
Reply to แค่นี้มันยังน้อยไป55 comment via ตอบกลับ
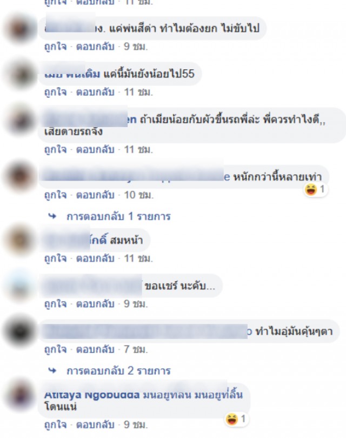(x=95, y=92)
